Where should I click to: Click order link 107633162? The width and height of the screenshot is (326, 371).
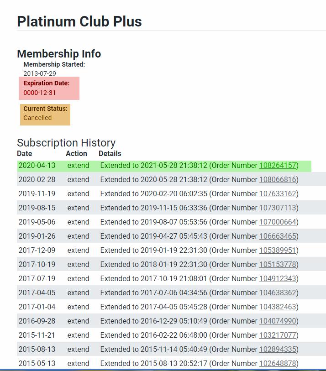point(278,194)
